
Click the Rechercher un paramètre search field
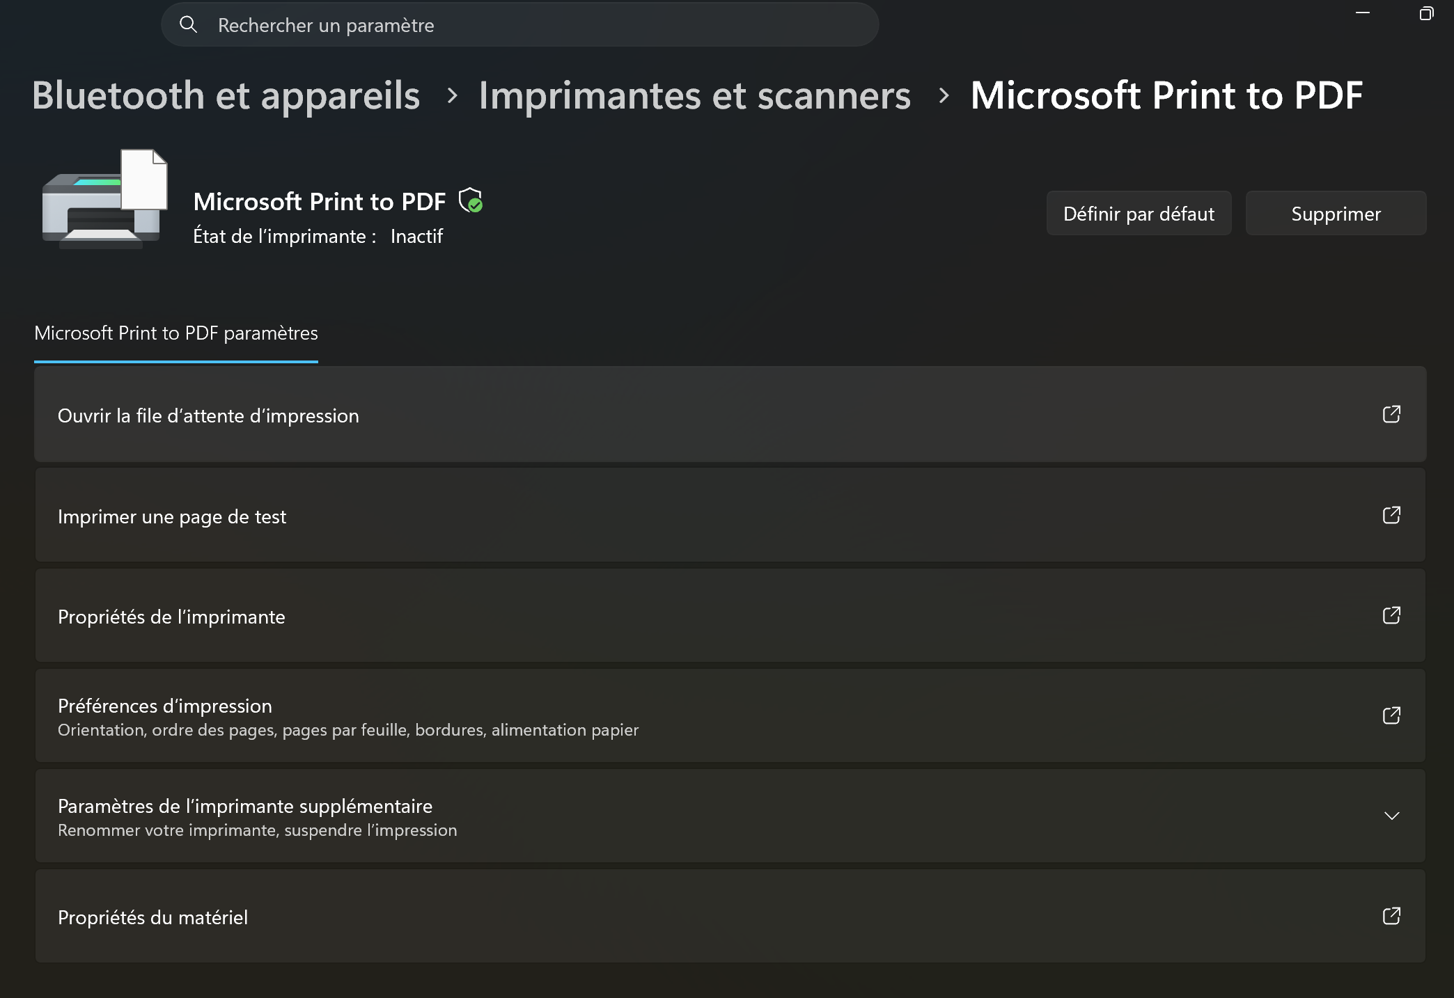tap(519, 25)
